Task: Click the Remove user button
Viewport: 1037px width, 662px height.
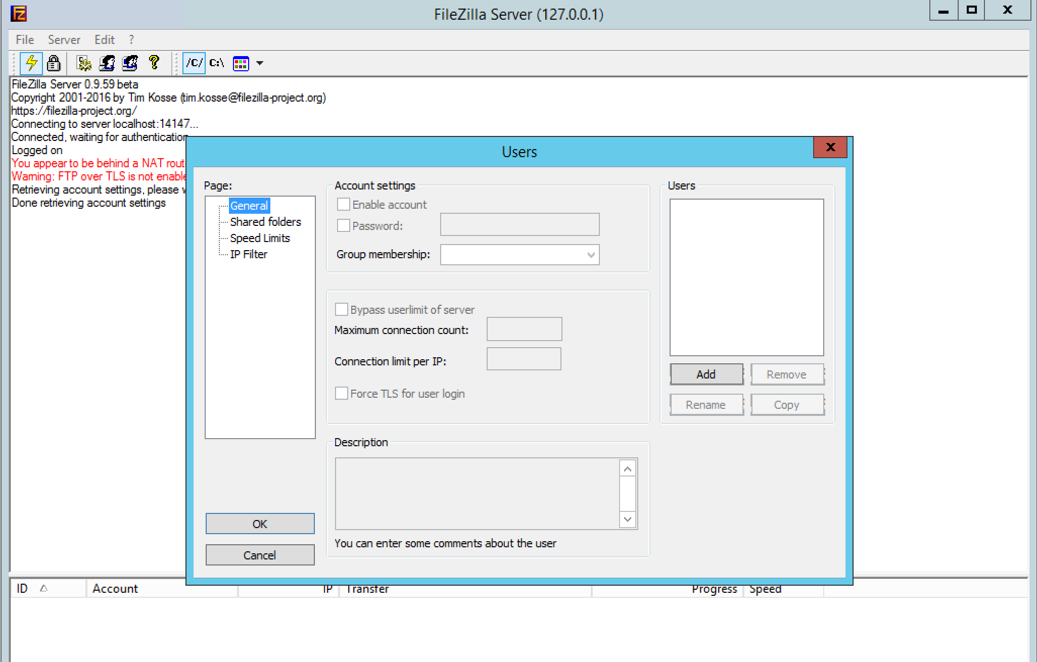Action: (787, 374)
